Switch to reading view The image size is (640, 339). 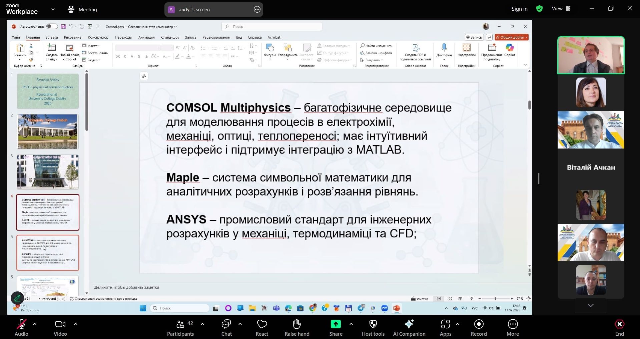tap(460, 299)
